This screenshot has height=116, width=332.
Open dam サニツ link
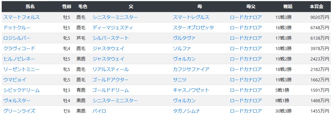[180, 80]
